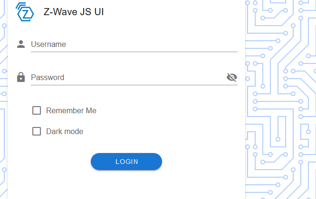Enable the Dark mode checkbox
The height and width of the screenshot is (199, 316).
[x=37, y=131]
